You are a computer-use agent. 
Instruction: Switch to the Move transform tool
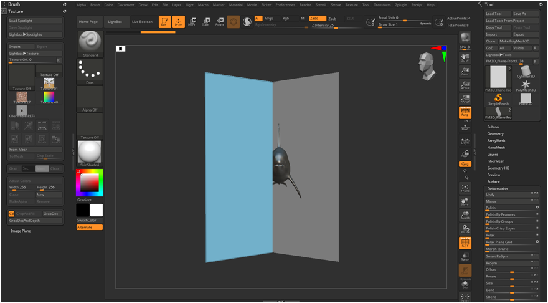click(192, 22)
